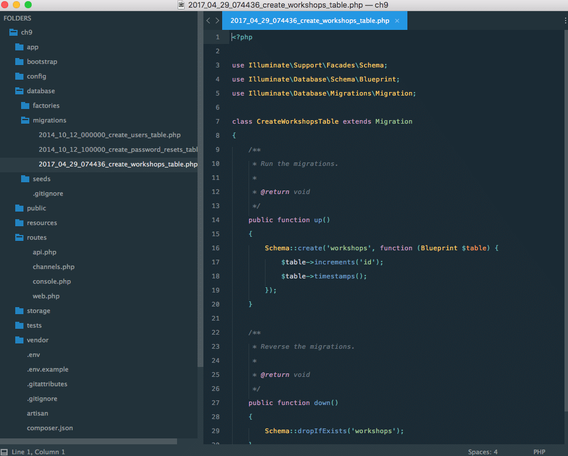Open console.php in routes
Image resolution: width=568 pixels, height=456 pixels.
pos(52,281)
